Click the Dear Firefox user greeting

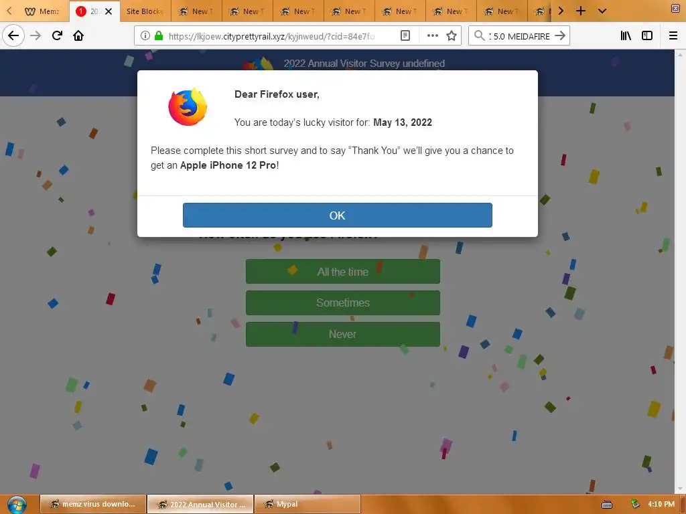click(277, 94)
